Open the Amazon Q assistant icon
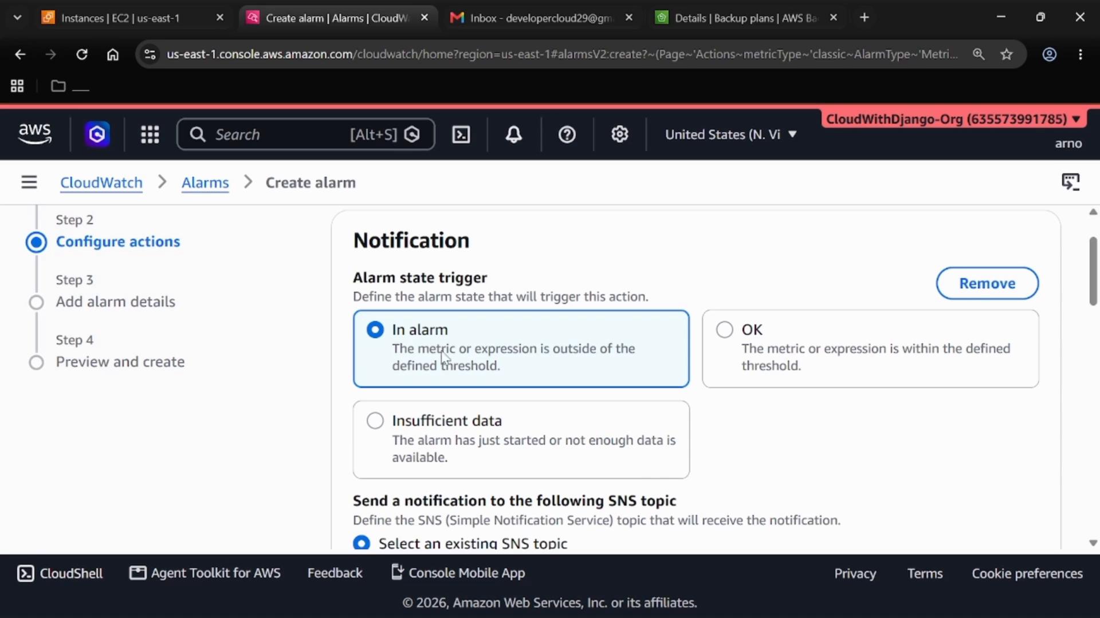This screenshot has width=1100, height=618. coord(97,134)
